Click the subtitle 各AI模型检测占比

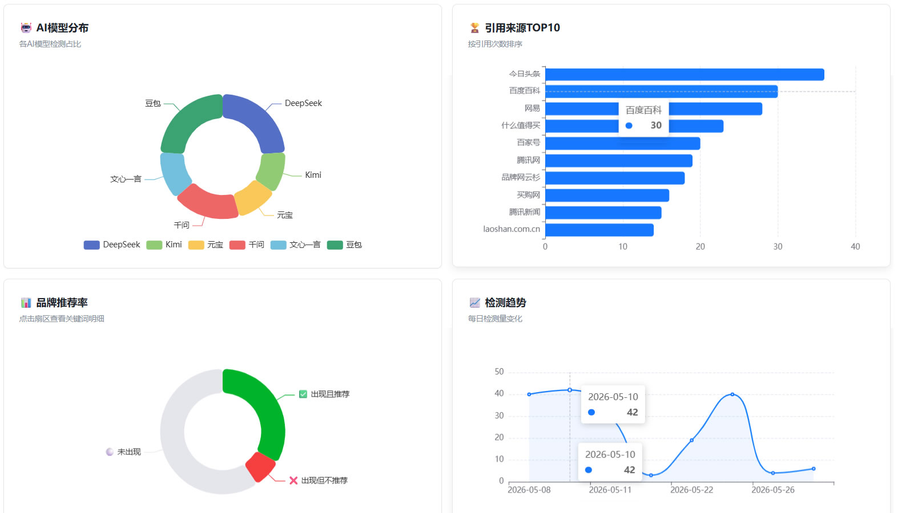[50, 44]
